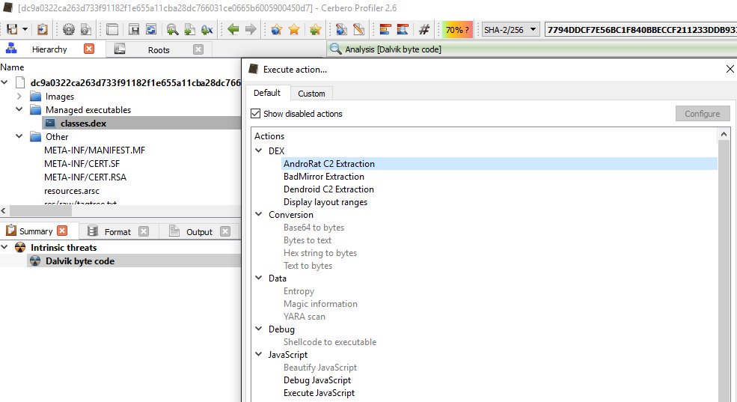Click the clipboard icon in the toolbar

(x=43, y=30)
